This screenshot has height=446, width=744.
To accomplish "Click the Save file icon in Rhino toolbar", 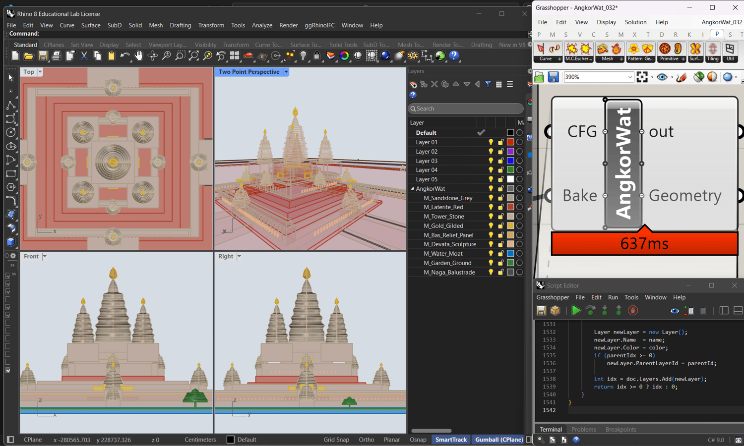I will tap(43, 56).
